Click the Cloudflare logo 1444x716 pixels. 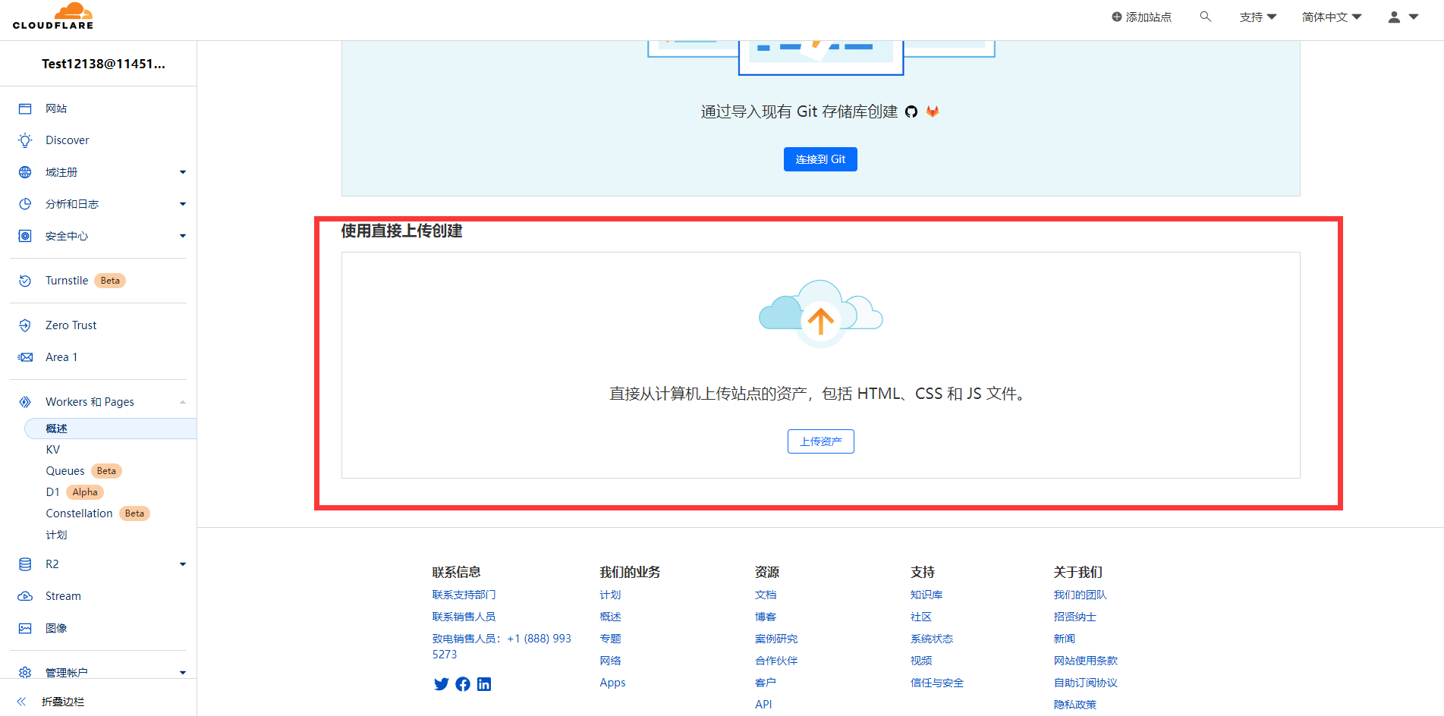click(x=53, y=17)
